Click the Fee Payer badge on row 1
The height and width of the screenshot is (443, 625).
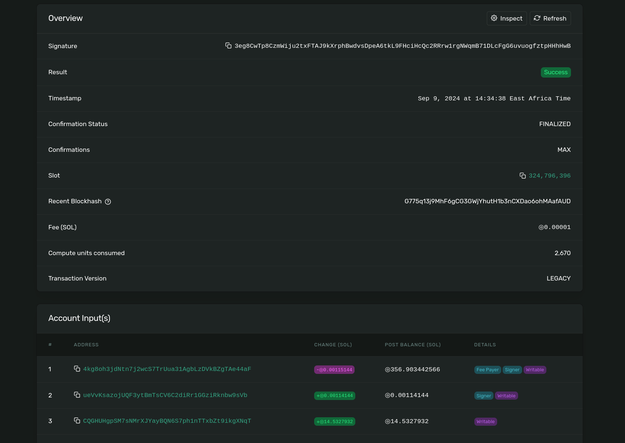coord(487,369)
